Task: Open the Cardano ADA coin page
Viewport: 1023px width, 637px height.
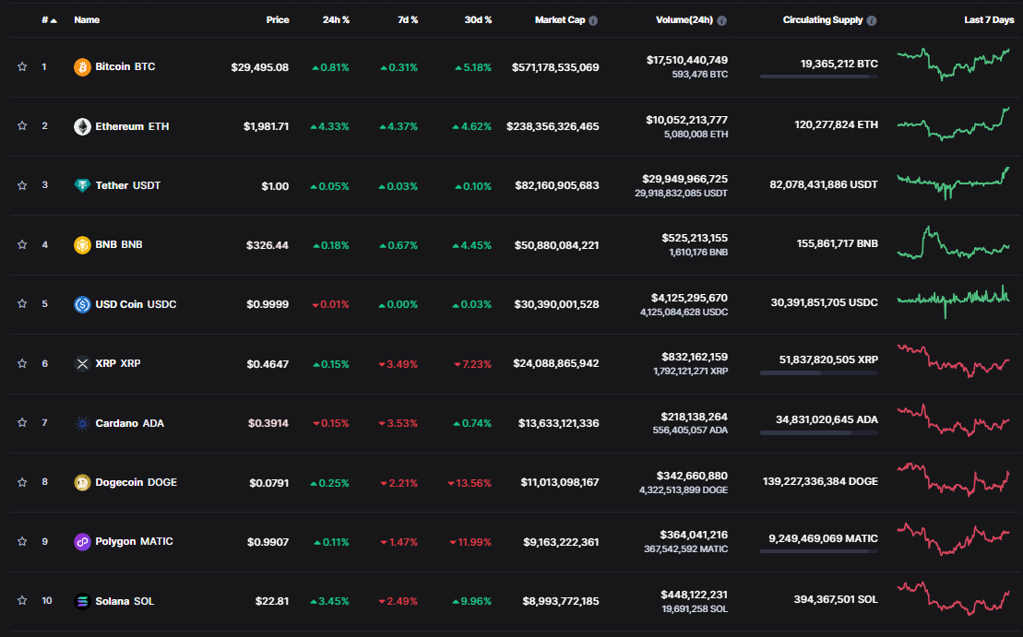Action: [130, 424]
